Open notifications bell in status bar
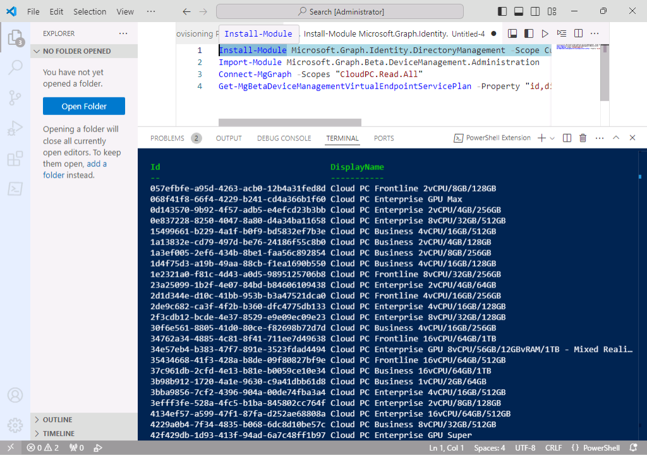This screenshot has width=647, height=455. coord(633,447)
